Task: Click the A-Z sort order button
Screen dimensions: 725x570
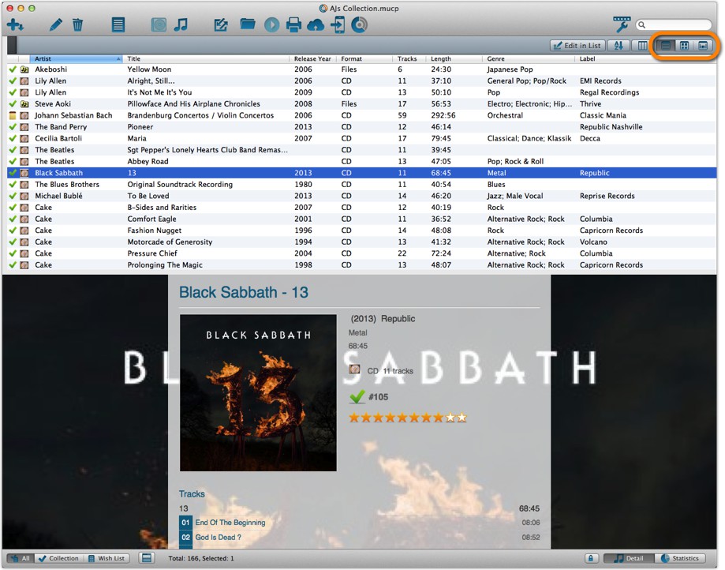Action: pos(618,45)
